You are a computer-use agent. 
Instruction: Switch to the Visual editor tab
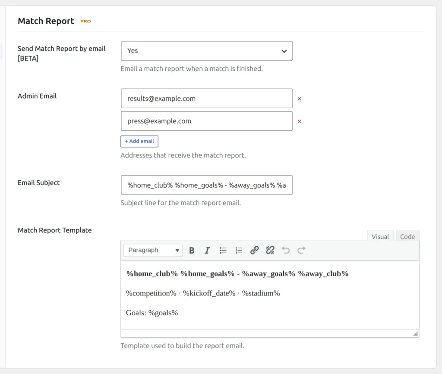pyautogui.click(x=380, y=236)
